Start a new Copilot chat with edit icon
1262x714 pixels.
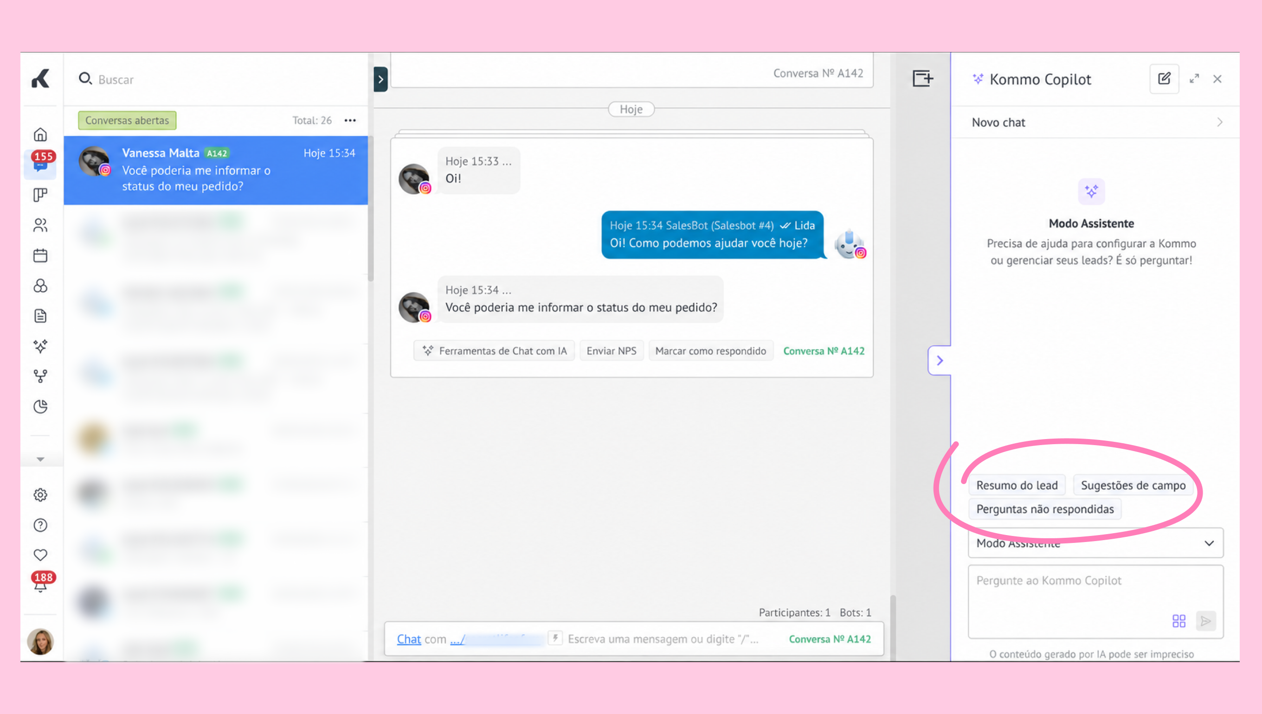point(1164,78)
